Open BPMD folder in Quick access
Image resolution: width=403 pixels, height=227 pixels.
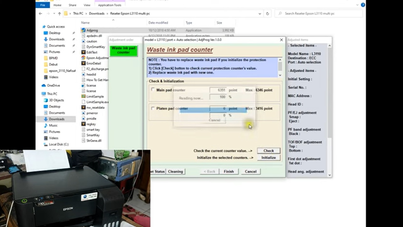click(53, 58)
